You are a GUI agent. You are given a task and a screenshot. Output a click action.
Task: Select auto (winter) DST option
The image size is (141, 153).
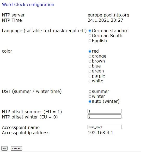pos(90,101)
